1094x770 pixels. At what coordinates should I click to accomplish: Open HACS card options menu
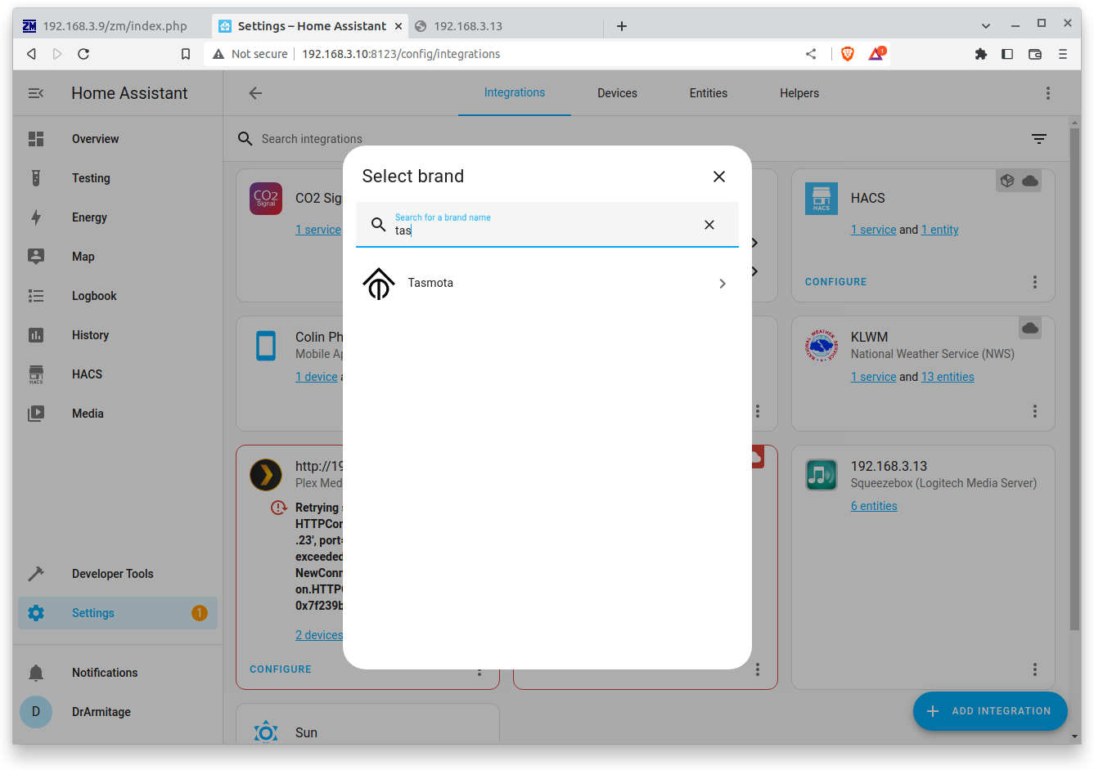[1035, 282]
